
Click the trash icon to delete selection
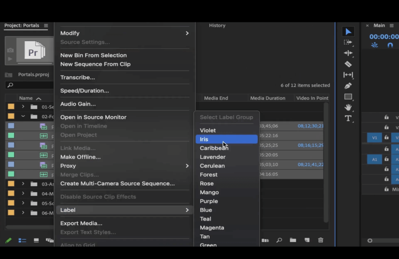[321, 240]
